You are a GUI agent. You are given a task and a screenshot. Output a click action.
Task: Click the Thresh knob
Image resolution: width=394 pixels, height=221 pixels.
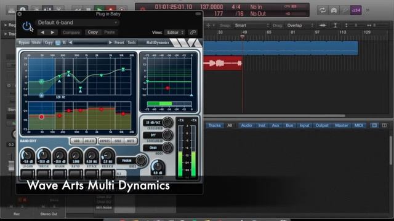tap(44, 155)
